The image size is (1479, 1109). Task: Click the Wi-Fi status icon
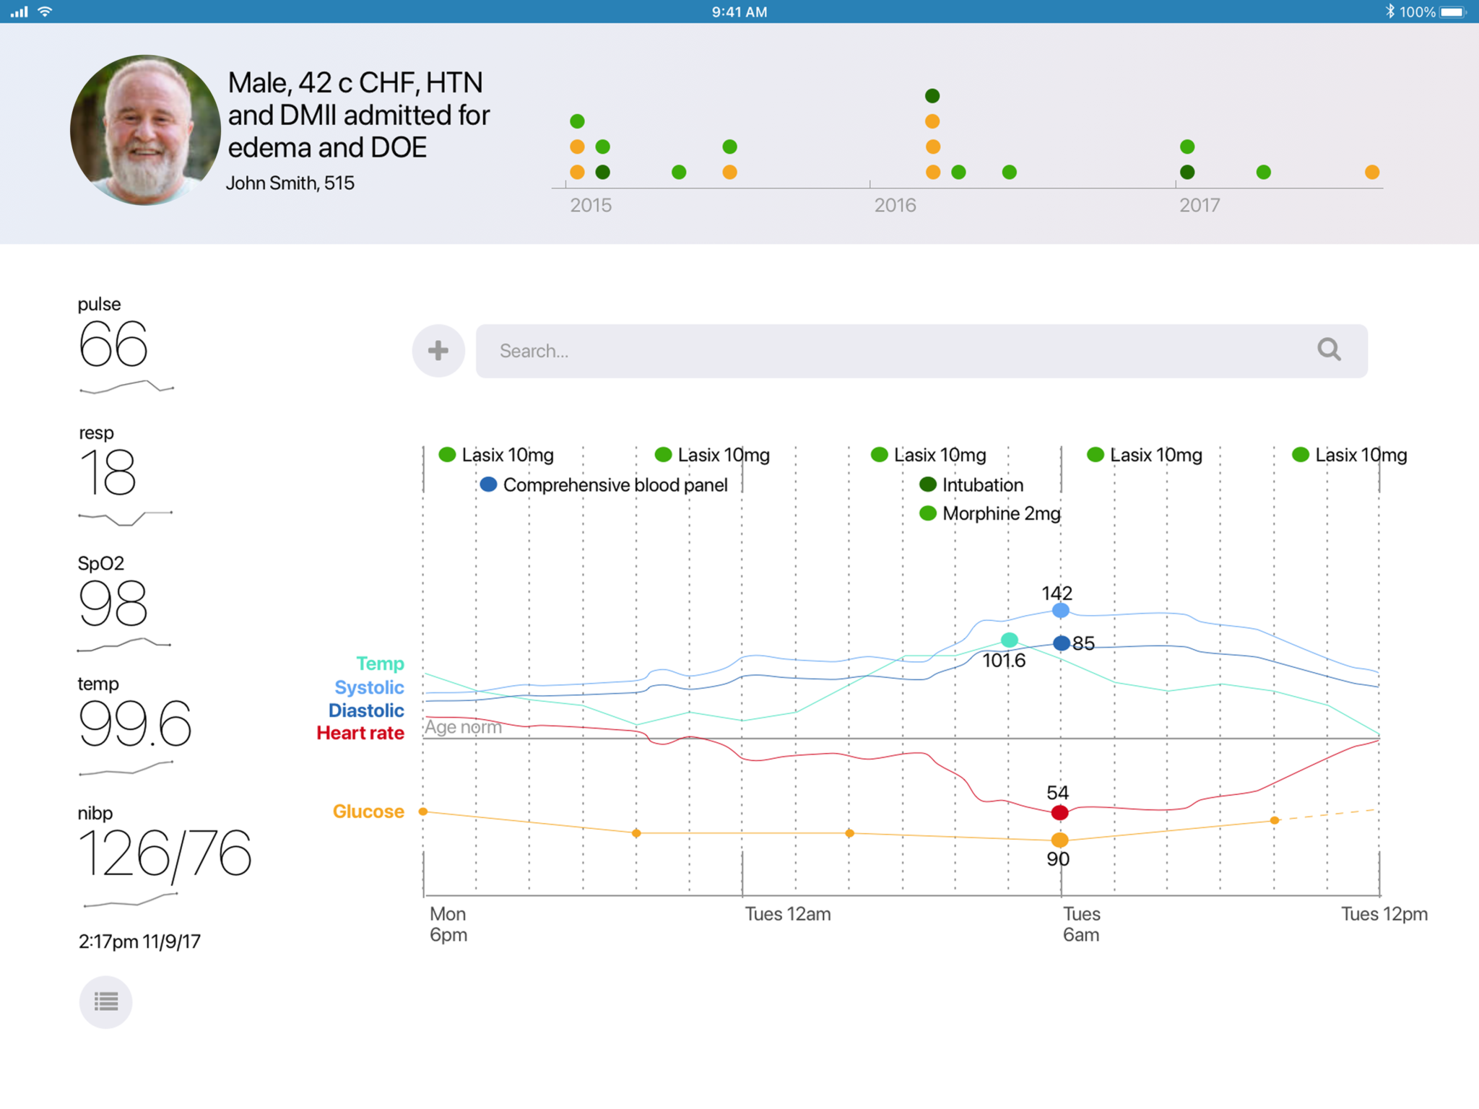click(x=45, y=12)
